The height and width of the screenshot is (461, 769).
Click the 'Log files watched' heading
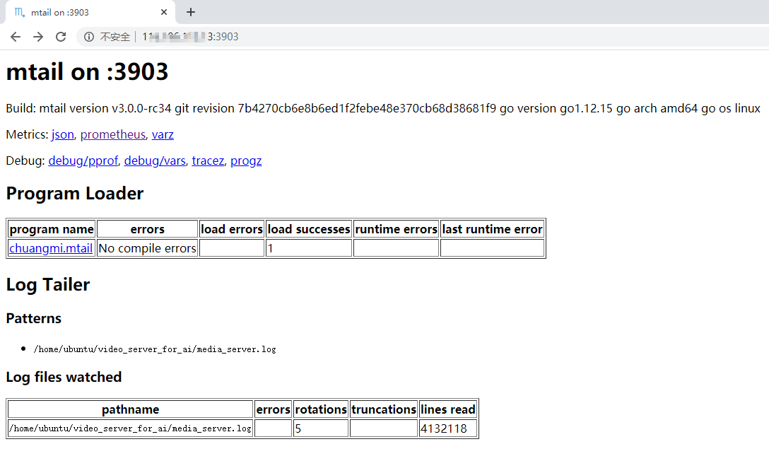pyautogui.click(x=64, y=377)
